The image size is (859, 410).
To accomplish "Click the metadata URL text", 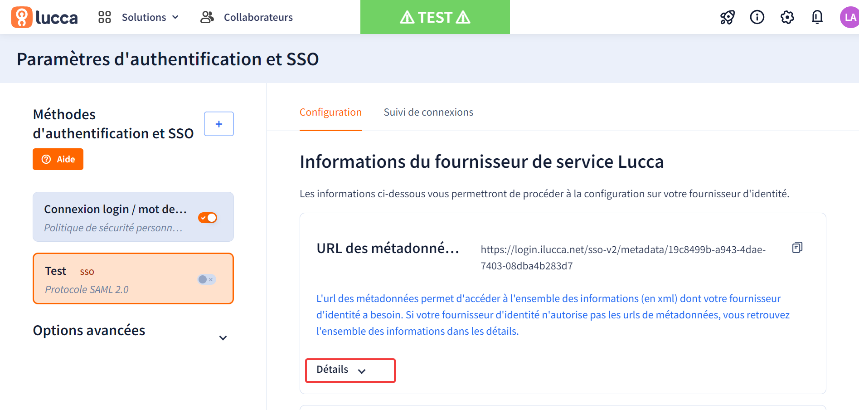I will pos(623,258).
